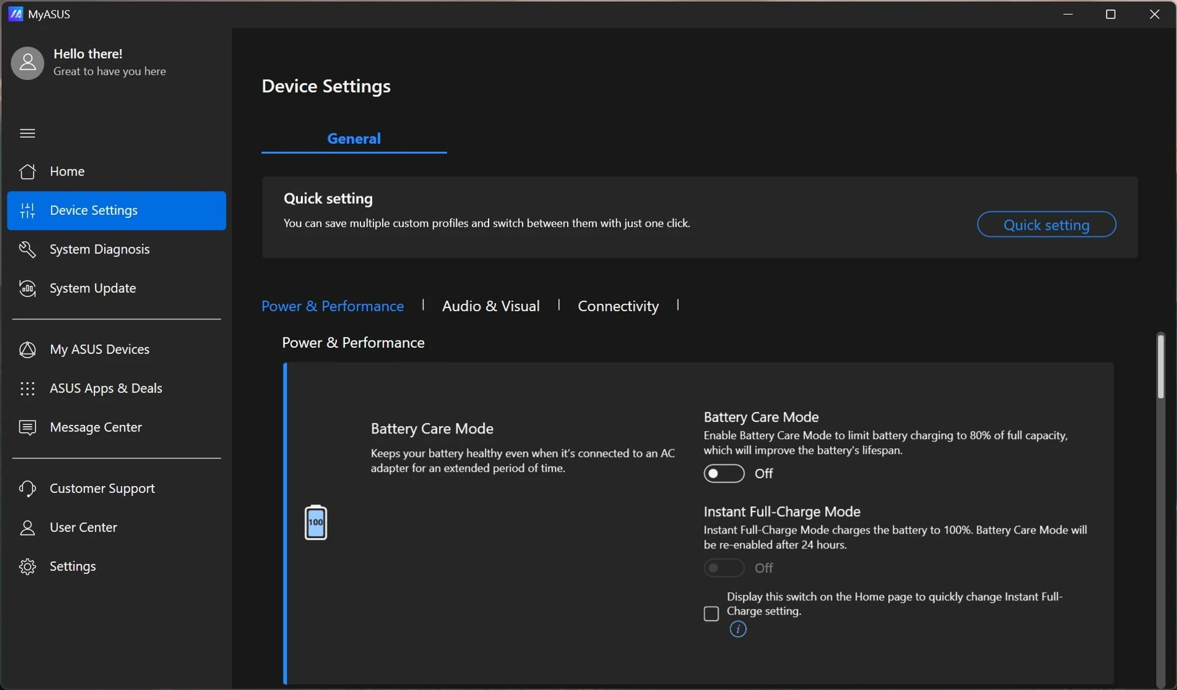Screen dimensions: 1177x690
Task: Switch to Audio & Visual section tab
Action: 490,306
